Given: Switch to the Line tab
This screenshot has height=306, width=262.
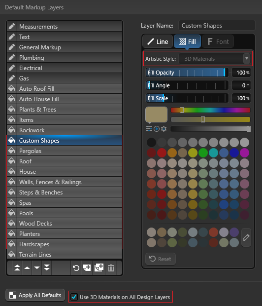Looking at the screenshot, I should (158, 41).
